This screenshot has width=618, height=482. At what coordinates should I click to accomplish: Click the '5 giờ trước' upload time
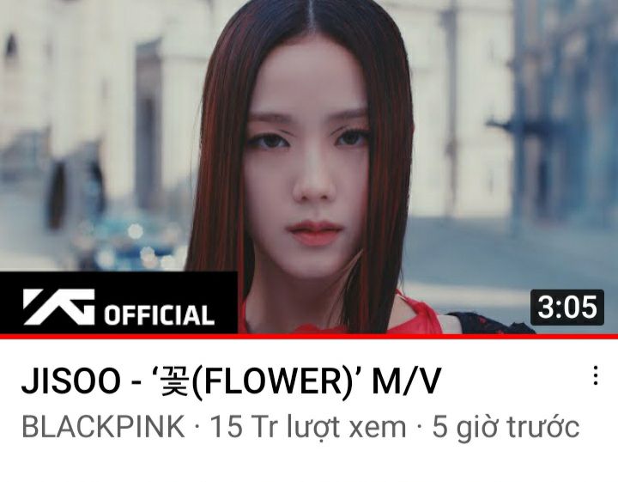point(506,426)
